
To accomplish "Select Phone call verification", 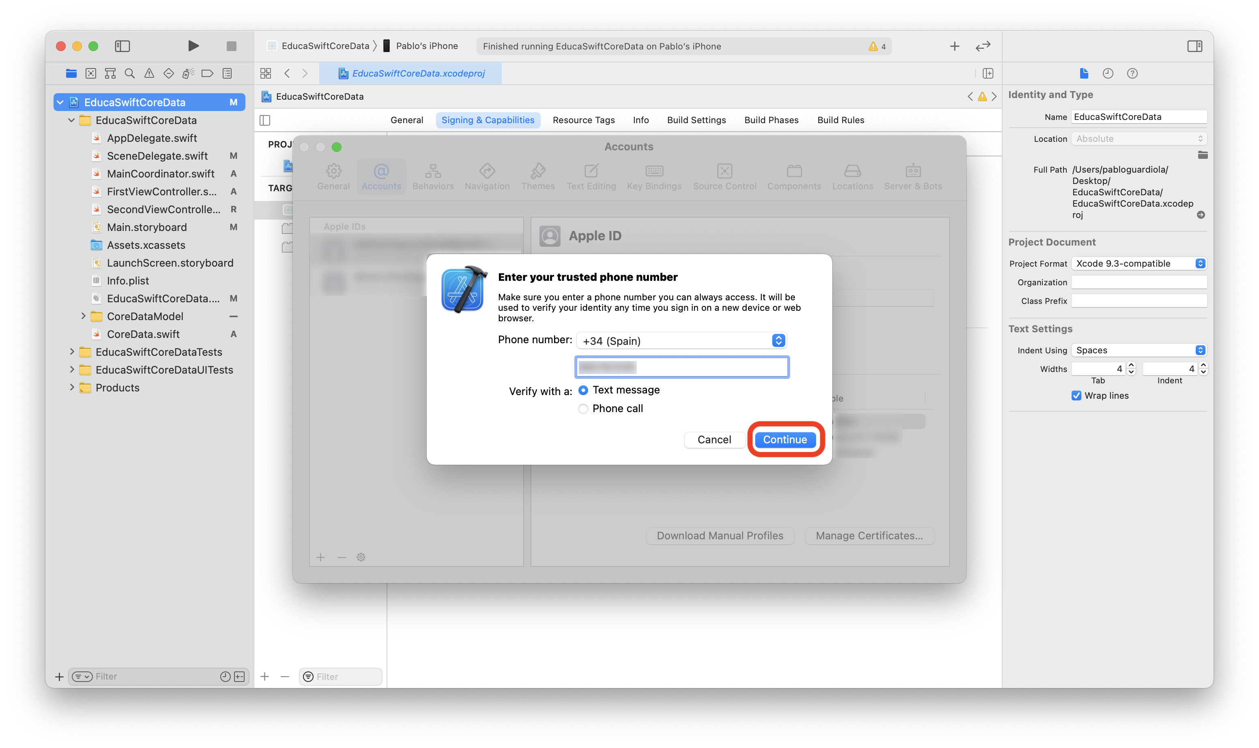I will click(583, 409).
